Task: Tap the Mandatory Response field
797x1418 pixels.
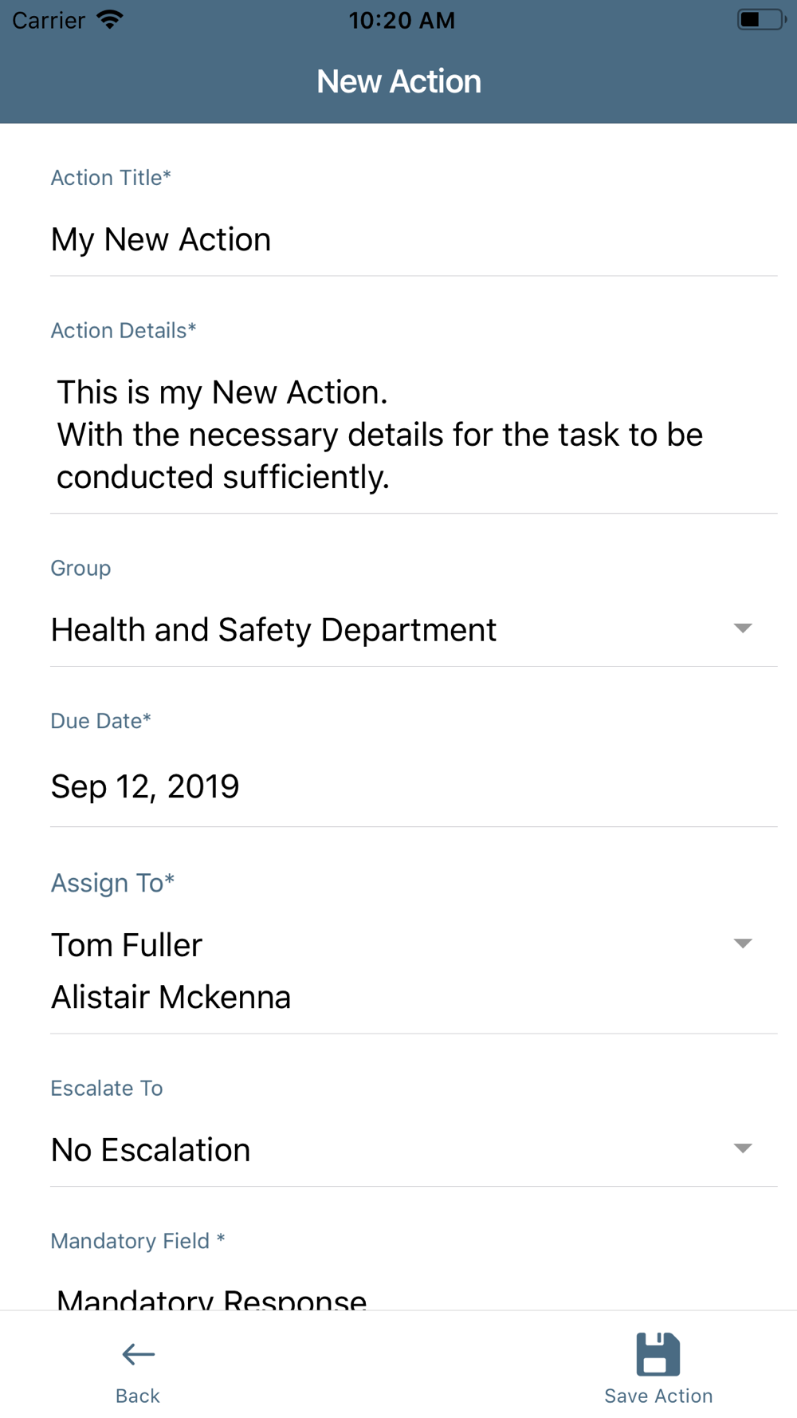Action: tap(212, 1298)
